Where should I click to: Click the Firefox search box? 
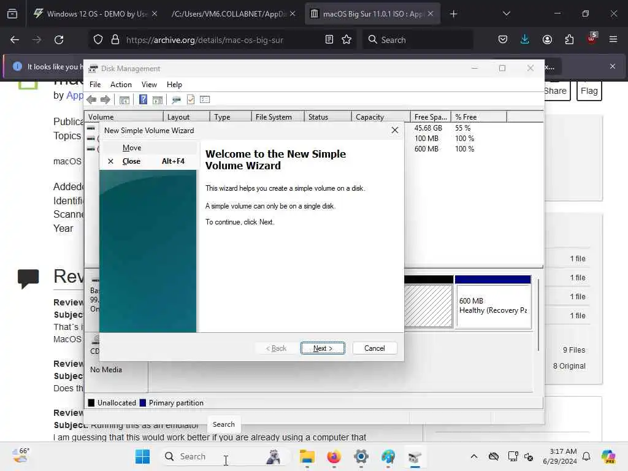[x=418, y=40]
